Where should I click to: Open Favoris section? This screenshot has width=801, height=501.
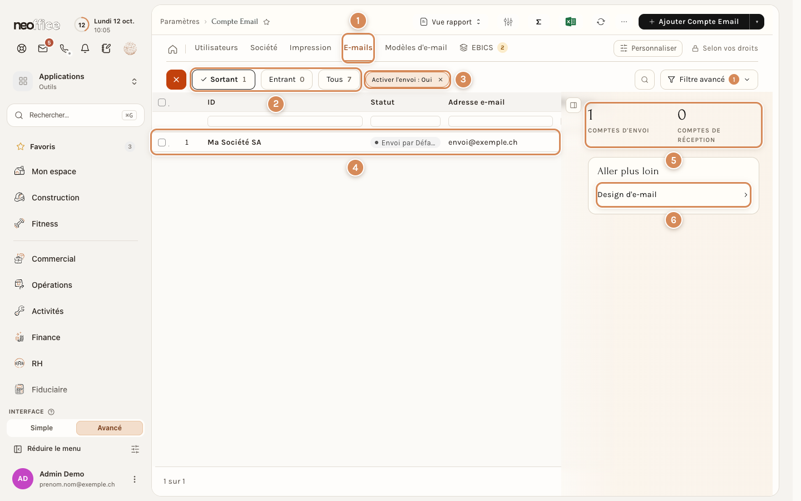(76, 147)
